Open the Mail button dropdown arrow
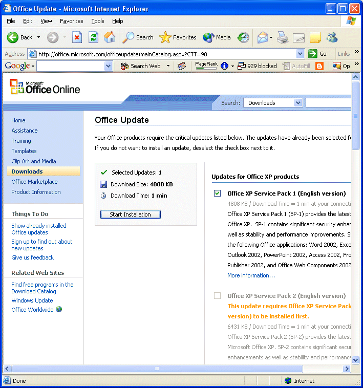 click(271, 37)
